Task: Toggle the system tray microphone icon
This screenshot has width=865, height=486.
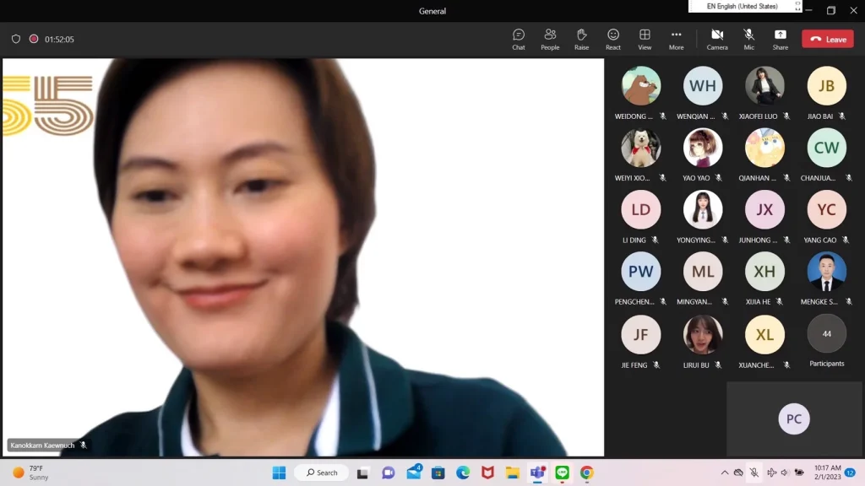Action: [x=754, y=472]
